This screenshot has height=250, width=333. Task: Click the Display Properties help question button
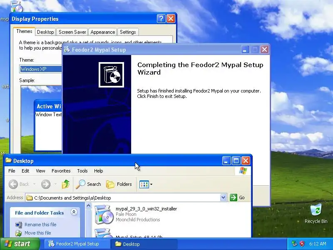(161, 19)
